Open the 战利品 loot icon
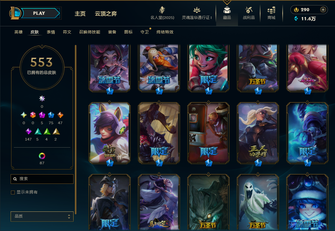335x231 pixels. [x=249, y=10]
